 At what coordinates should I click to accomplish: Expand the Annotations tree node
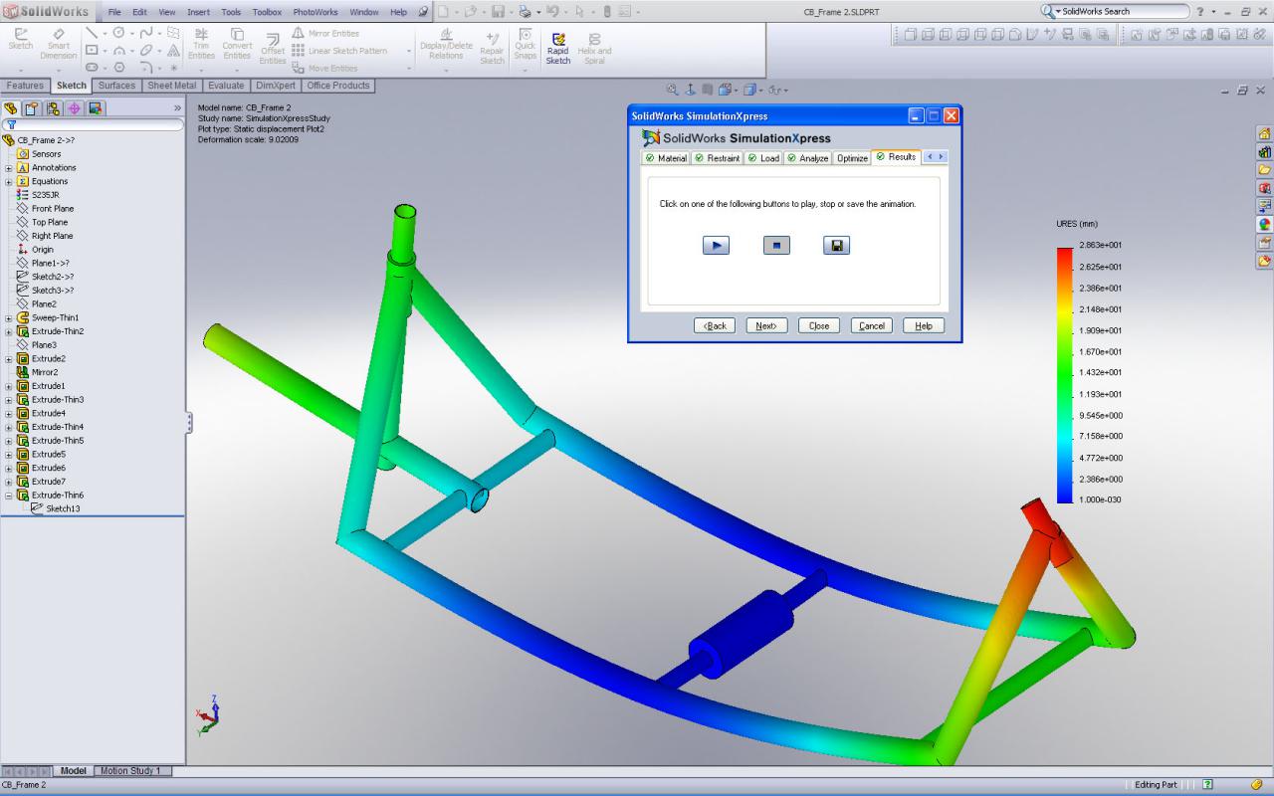pyautogui.click(x=9, y=168)
